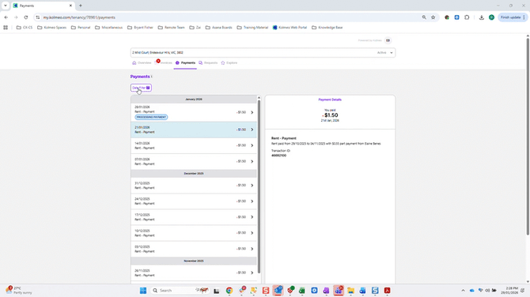Switch to the Explore tab
Viewport: 530px width, 297px height.
(x=229, y=62)
